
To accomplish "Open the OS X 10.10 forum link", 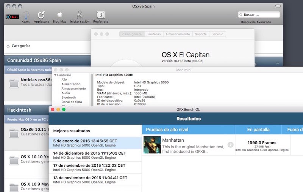I will point(34,157).
